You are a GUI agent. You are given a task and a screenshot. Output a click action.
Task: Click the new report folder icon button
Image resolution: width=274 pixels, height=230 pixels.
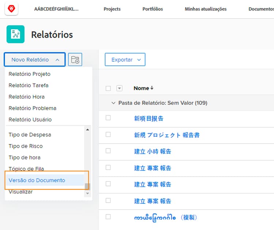coord(75,60)
